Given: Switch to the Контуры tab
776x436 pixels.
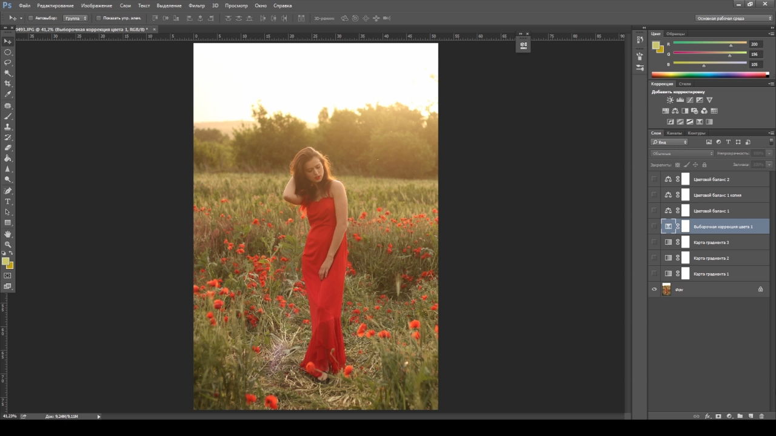Looking at the screenshot, I should [697, 133].
